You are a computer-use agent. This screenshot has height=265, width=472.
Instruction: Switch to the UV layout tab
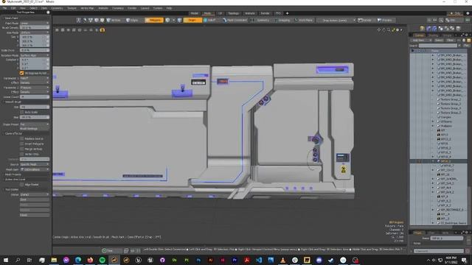tap(220, 13)
